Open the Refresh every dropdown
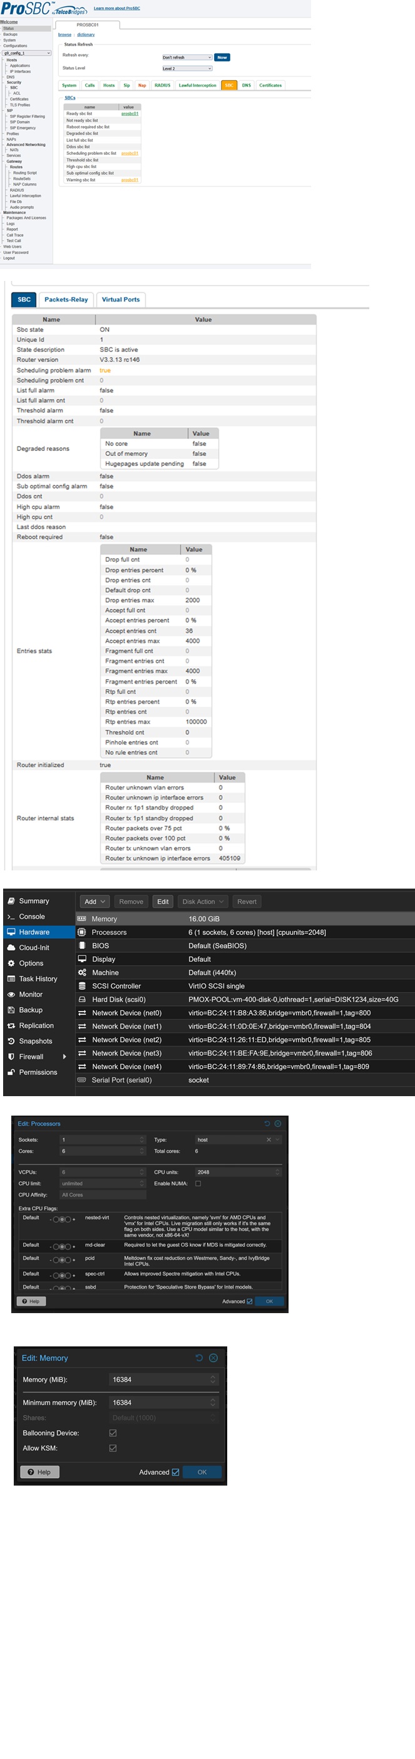 [187, 57]
